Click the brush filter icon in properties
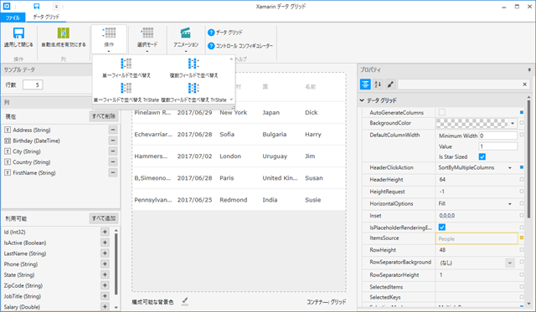 tap(390, 84)
